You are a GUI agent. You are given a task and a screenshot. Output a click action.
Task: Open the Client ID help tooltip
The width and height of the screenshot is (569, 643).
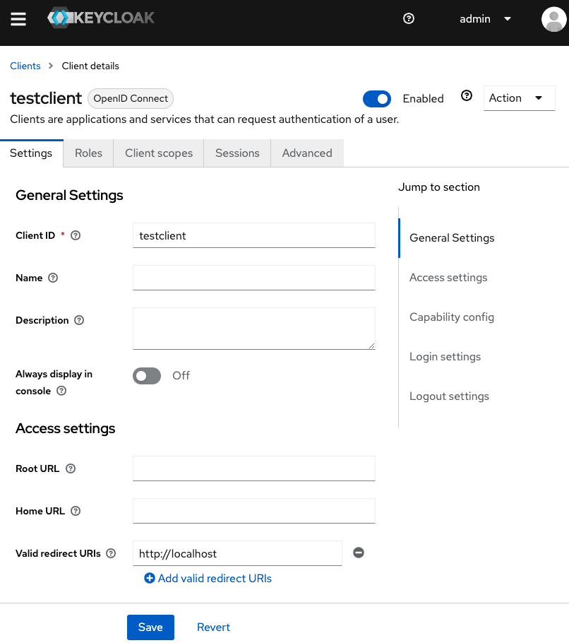coord(76,235)
